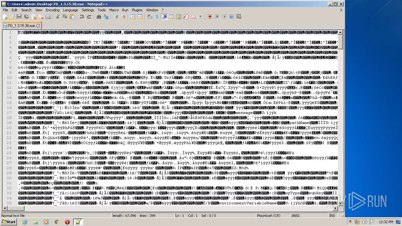Open the Tools menu
The height and width of the screenshot is (226, 402).
click(x=102, y=10)
